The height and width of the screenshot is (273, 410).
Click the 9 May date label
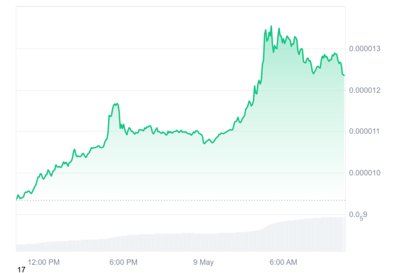204,262
